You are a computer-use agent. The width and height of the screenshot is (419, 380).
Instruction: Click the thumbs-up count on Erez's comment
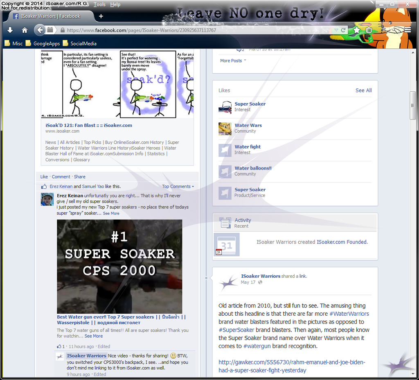pos(61,346)
